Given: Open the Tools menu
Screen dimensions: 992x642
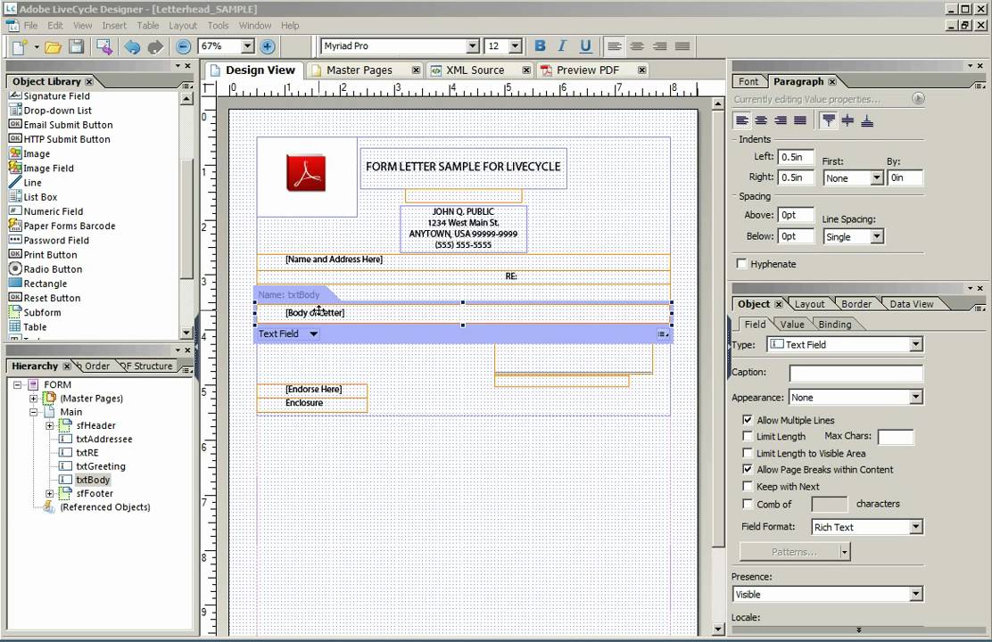Looking at the screenshot, I should click(218, 25).
